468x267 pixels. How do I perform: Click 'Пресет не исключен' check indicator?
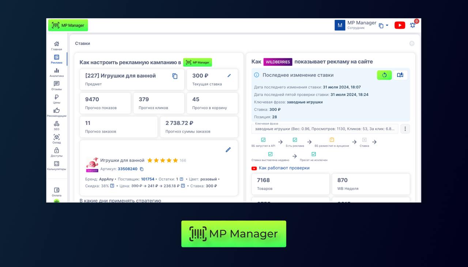(x=313, y=154)
